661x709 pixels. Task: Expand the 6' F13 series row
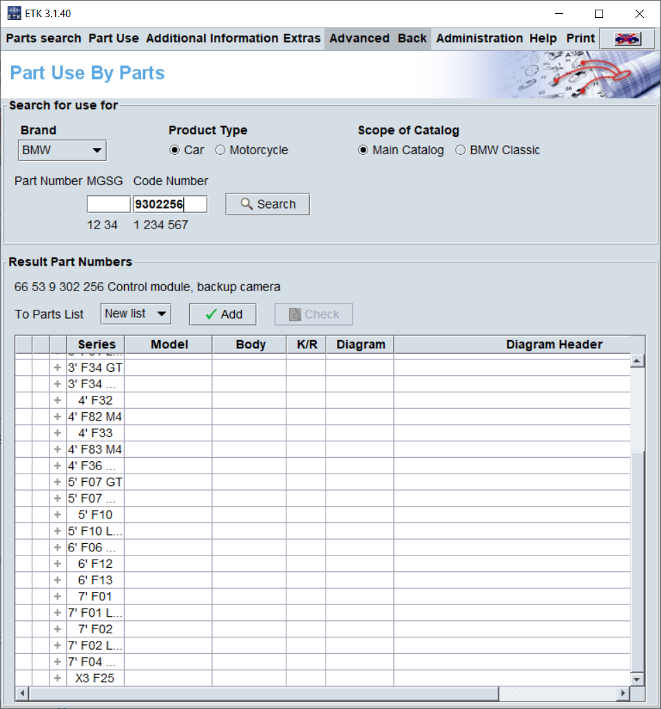coord(57,580)
